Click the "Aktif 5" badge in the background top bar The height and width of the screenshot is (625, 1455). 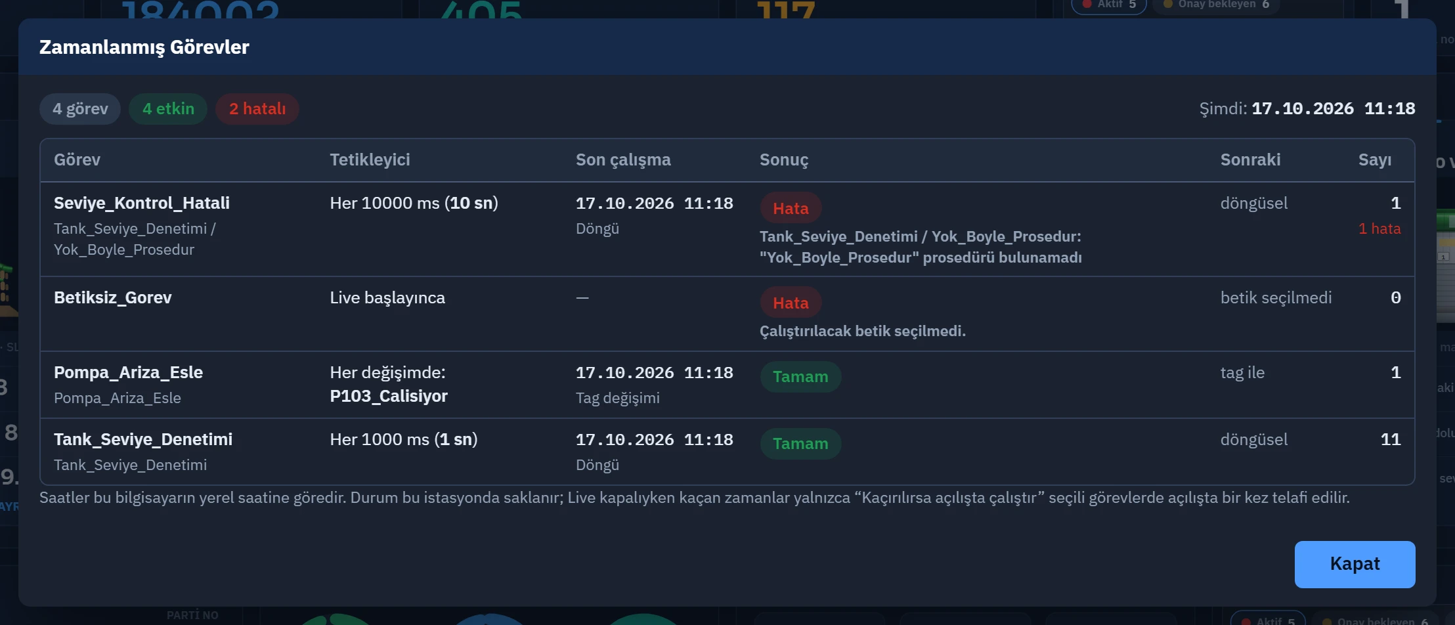coord(1109,5)
